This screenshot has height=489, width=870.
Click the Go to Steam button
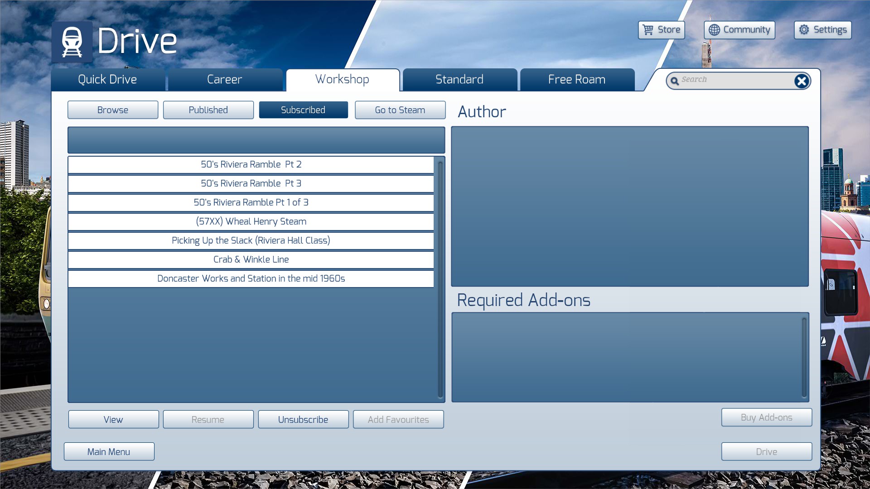click(400, 110)
